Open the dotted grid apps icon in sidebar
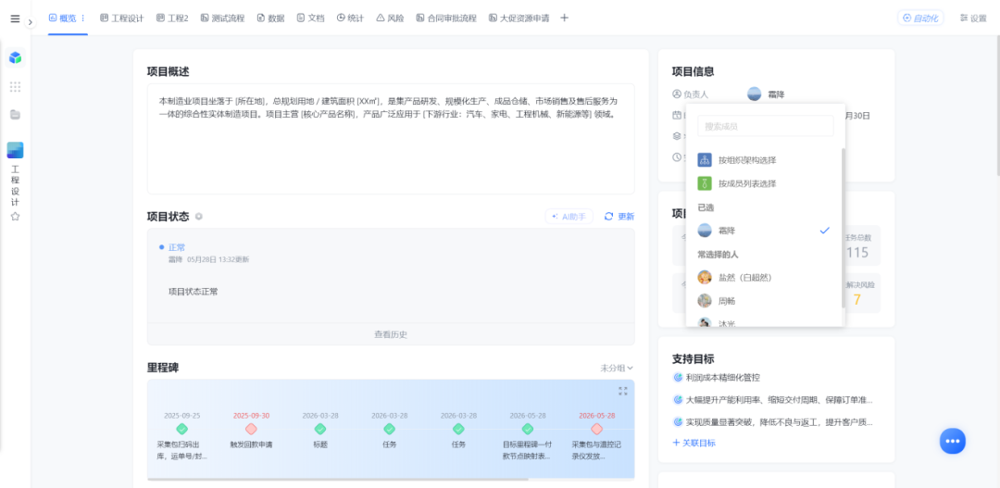Image resolution: width=1000 pixels, height=488 pixels. (x=16, y=87)
